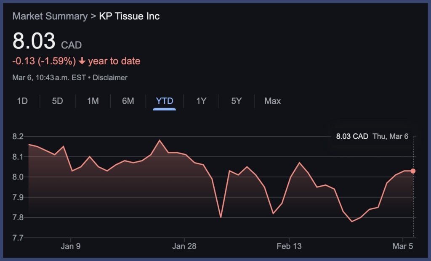Click the Feb 13 date axis label

[x=289, y=246]
